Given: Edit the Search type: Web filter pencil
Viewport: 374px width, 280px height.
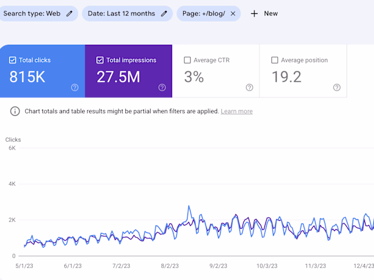Looking at the screenshot, I should (x=69, y=13).
